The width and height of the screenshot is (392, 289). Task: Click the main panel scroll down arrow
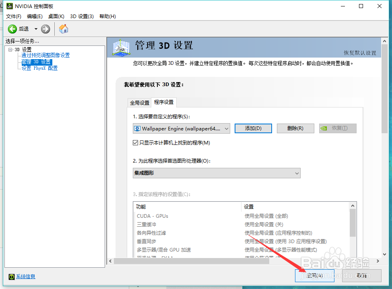tap(384, 254)
